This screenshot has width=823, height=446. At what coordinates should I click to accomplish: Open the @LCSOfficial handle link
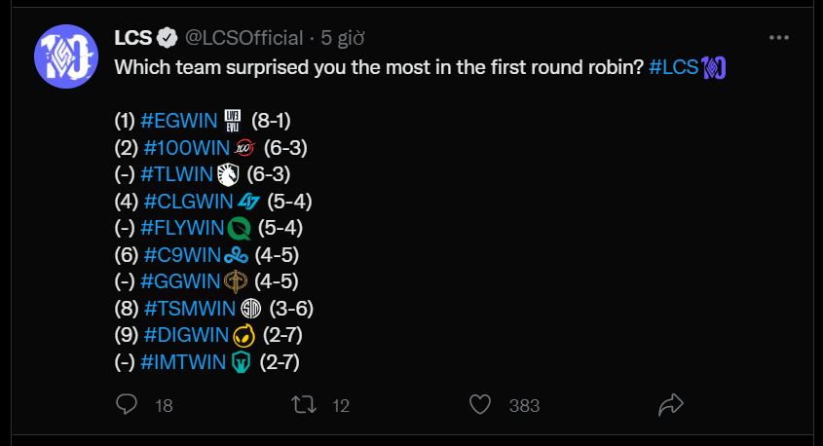(x=244, y=38)
